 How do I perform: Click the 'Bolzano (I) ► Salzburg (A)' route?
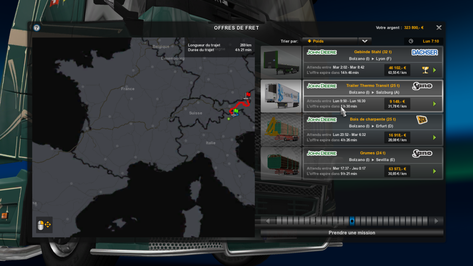374,92
